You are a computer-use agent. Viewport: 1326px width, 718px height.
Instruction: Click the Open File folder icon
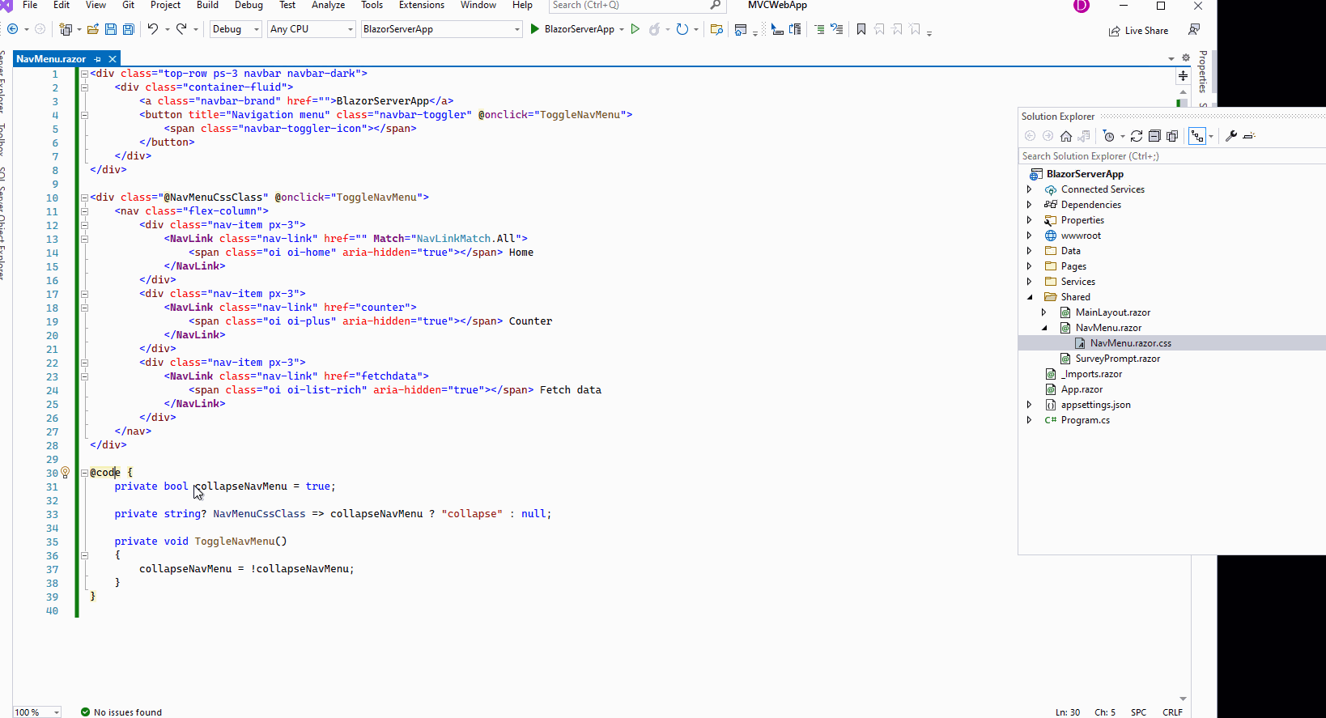[93, 29]
